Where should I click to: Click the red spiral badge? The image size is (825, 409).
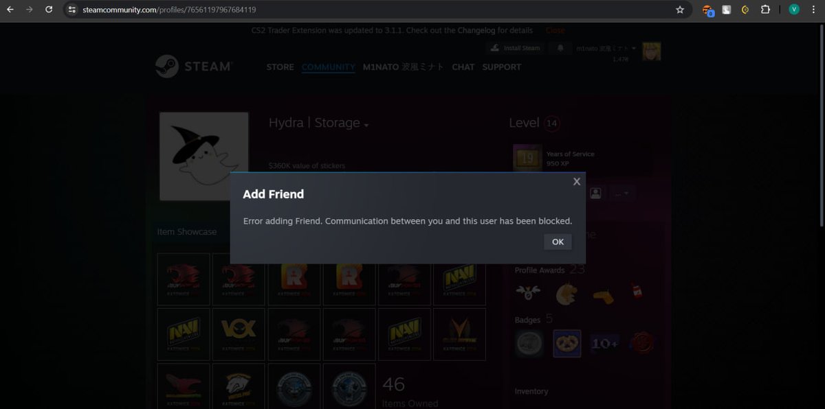coord(641,343)
